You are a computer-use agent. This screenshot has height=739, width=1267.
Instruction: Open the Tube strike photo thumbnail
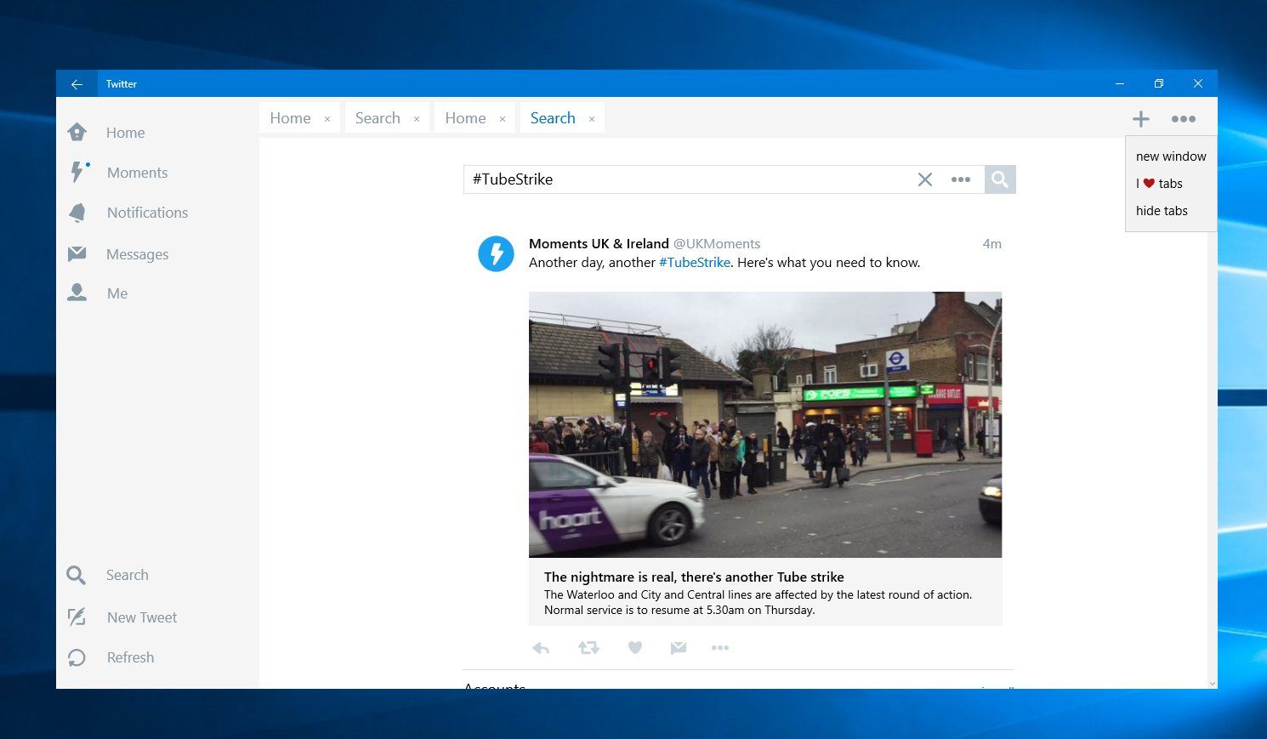[x=765, y=424]
